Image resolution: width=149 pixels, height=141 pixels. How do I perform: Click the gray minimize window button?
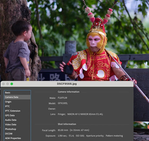8,84
